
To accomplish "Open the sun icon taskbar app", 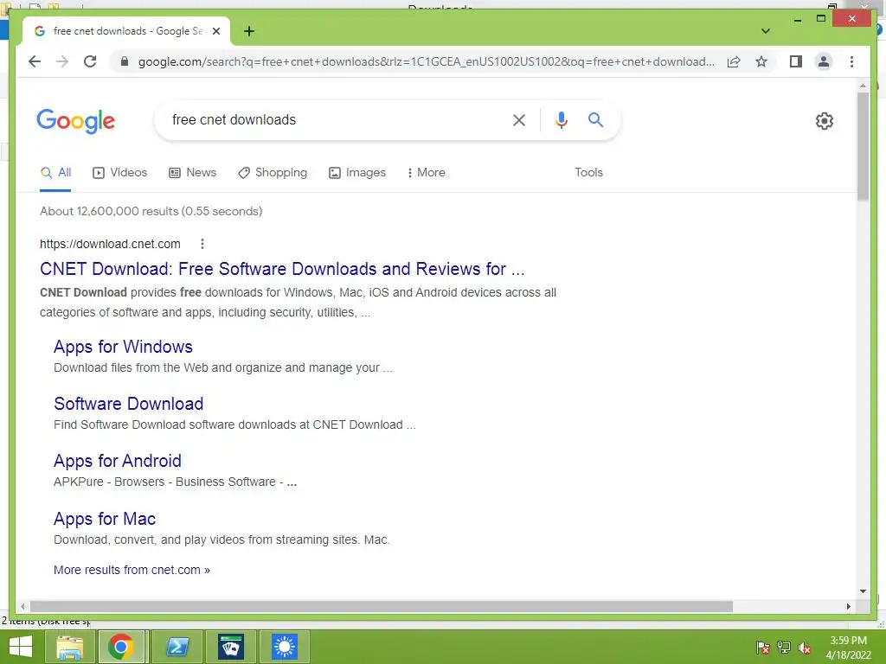I will pyautogui.click(x=284, y=647).
